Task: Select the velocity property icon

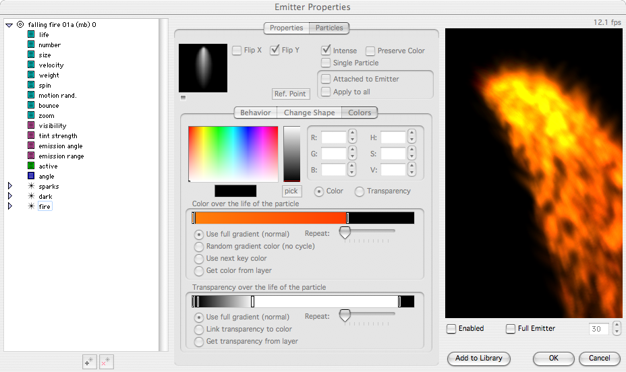Action: pyautogui.click(x=31, y=65)
